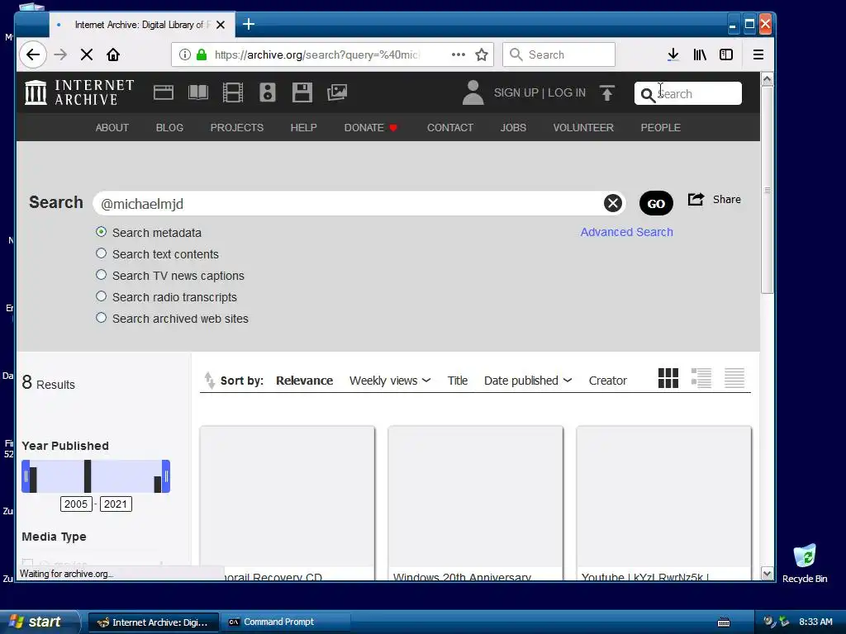Select Search TV news captions option

tap(101, 275)
